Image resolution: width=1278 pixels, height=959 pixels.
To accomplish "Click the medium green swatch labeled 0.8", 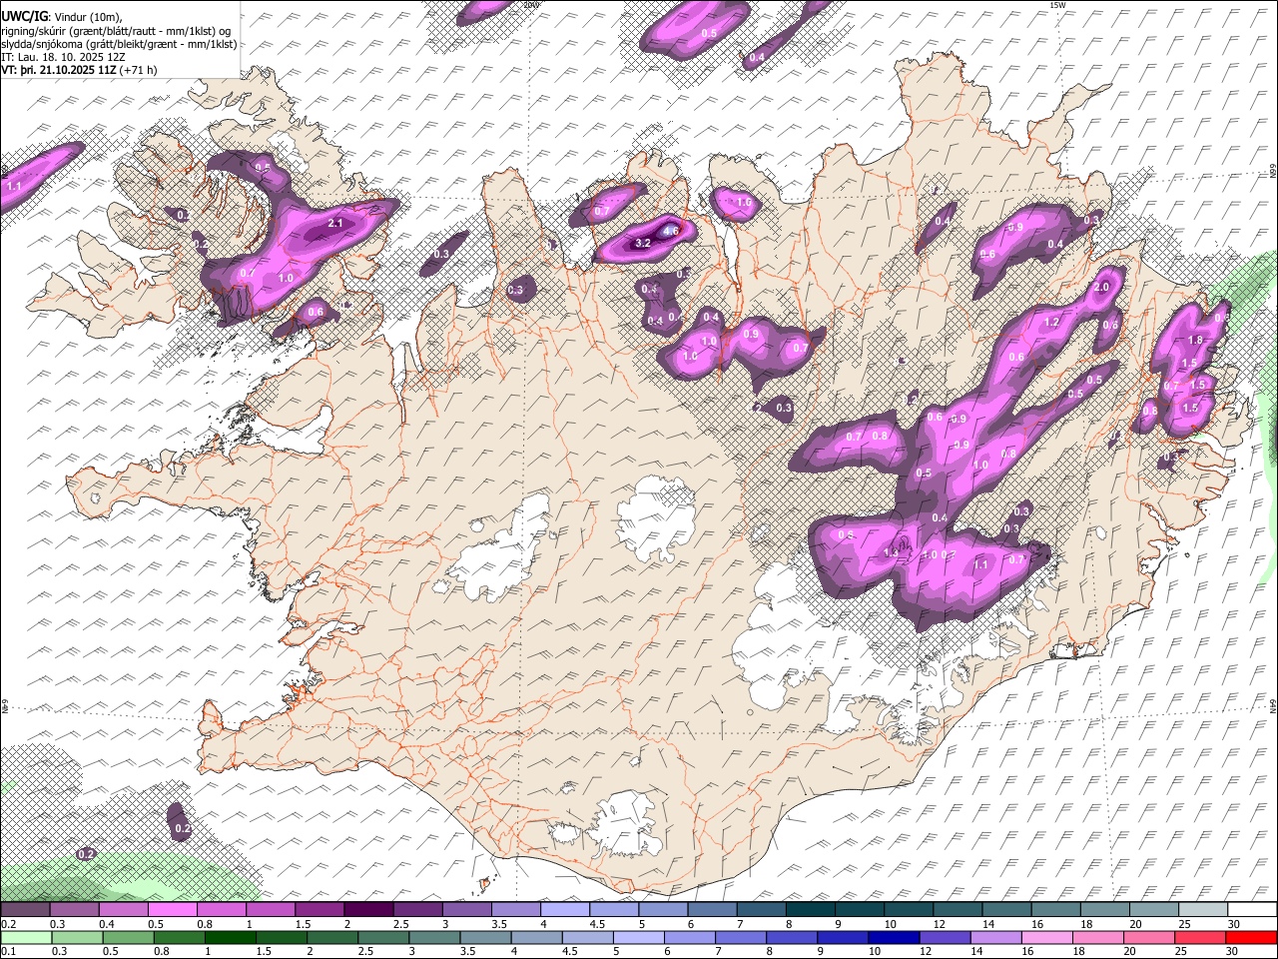I will point(179,937).
